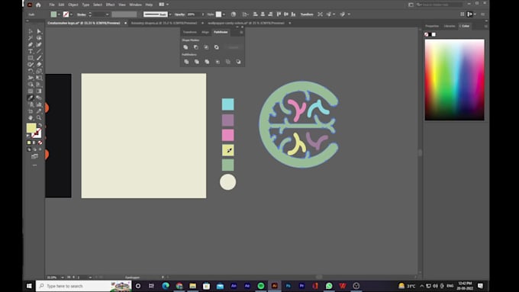Select the Paintbrush tool
The height and width of the screenshot is (292, 519).
[x=39, y=58]
